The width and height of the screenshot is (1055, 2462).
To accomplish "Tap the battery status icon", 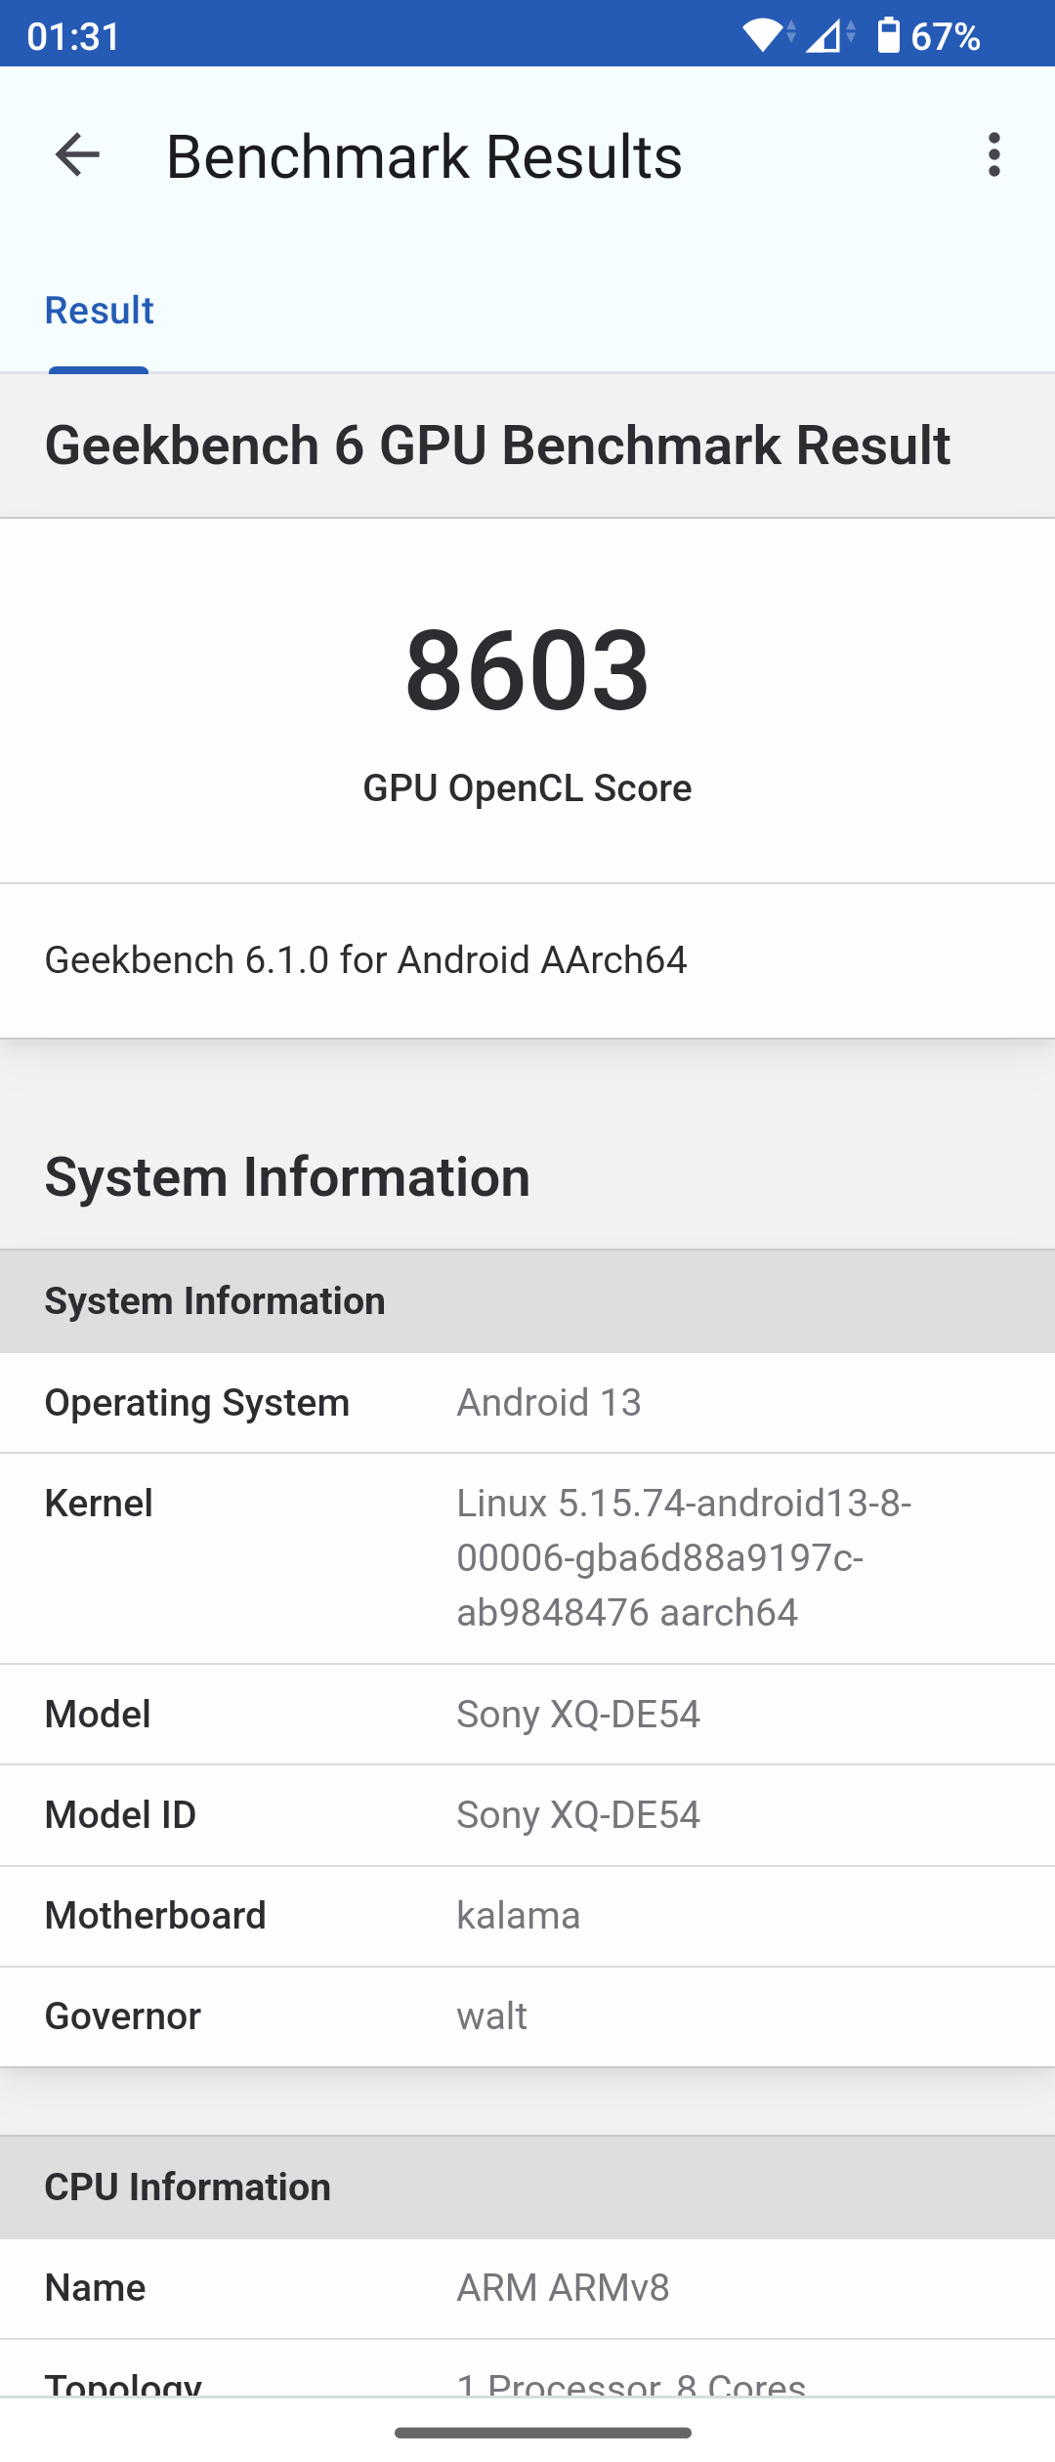I will tap(888, 36).
